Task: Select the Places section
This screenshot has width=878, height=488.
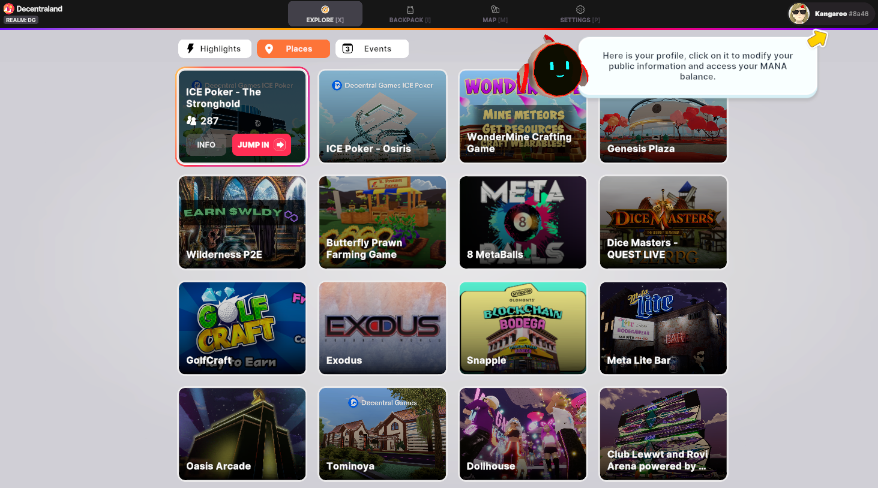Action: tap(293, 49)
